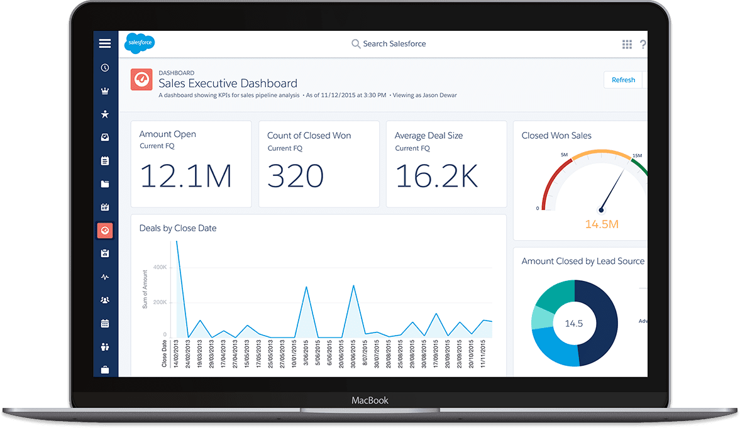Click the 15M gauge tick label
The image size is (740, 428).
pyautogui.click(x=637, y=155)
